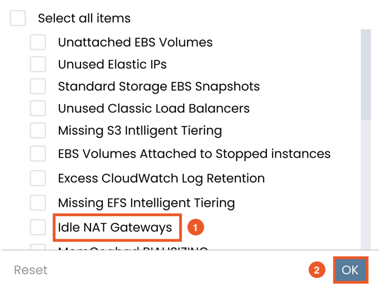
Task: Click the list's vertical scrollbar thumb
Action: 366,75
